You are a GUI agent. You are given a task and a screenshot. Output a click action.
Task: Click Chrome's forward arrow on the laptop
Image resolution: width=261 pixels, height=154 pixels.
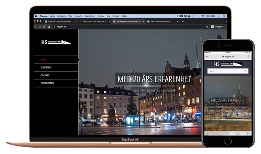(x=40, y=27)
